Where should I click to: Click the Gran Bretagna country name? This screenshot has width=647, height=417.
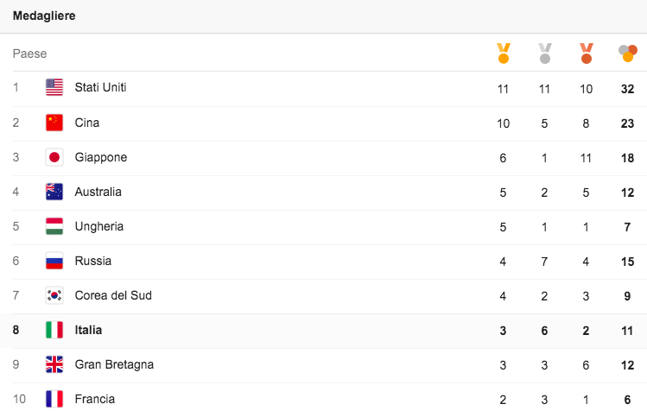[x=114, y=364]
